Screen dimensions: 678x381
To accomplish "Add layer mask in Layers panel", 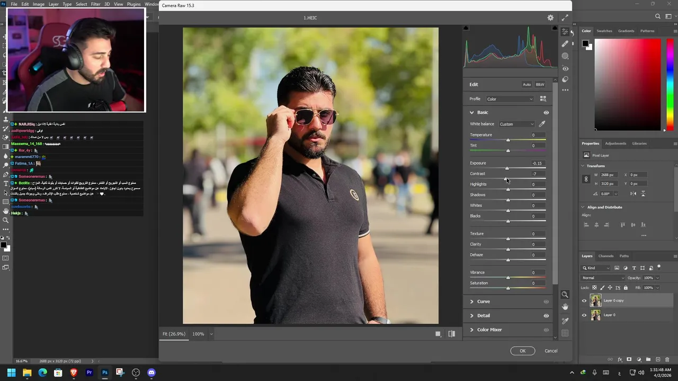I will (629, 359).
